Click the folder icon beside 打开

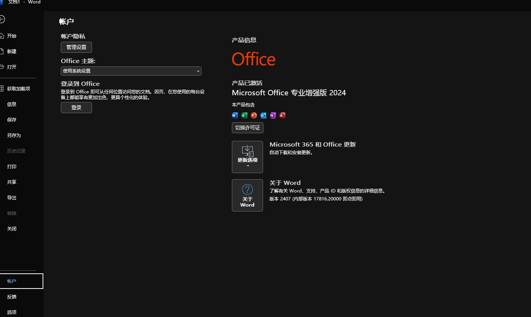(x=2, y=67)
